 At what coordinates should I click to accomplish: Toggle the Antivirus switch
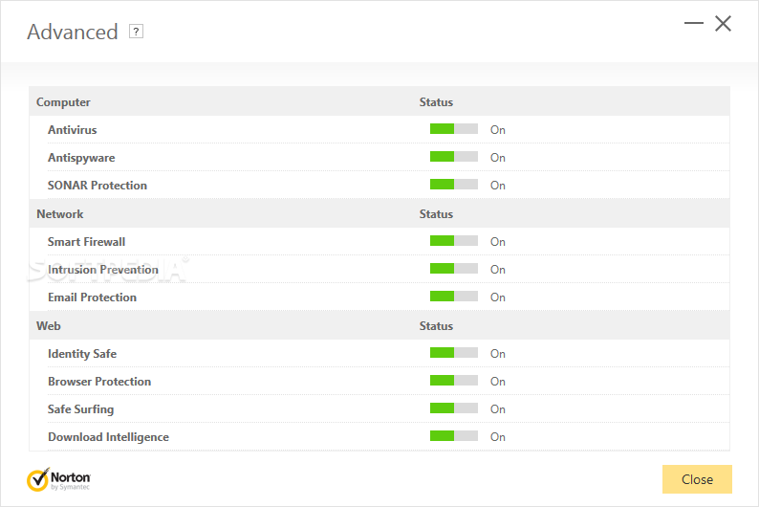coord(453,129)
